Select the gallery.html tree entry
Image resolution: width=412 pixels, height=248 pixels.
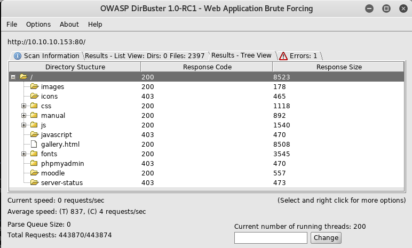[60, 144]
